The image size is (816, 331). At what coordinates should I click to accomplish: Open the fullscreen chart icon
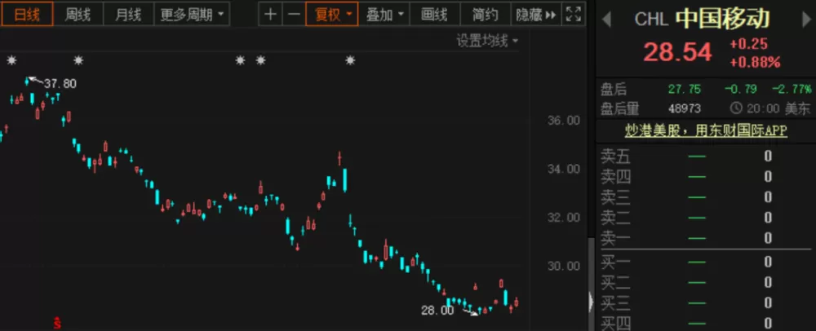tap(574, 14)
